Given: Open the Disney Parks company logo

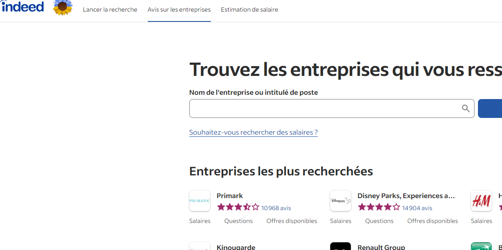Looking at the screenshot, I should (341, 201).
